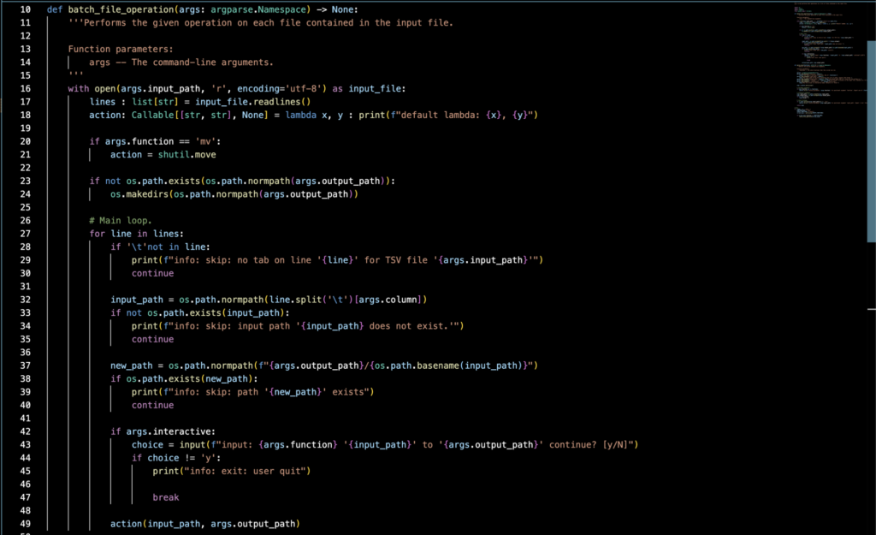Click the continue statement on line 30
This screenshot has width=876, height=535.
(x=152, y=273)
